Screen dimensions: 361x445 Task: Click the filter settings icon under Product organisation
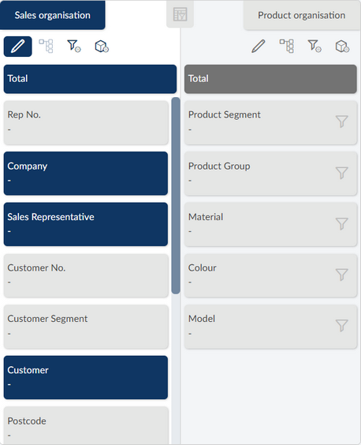(x=314, y=46)
